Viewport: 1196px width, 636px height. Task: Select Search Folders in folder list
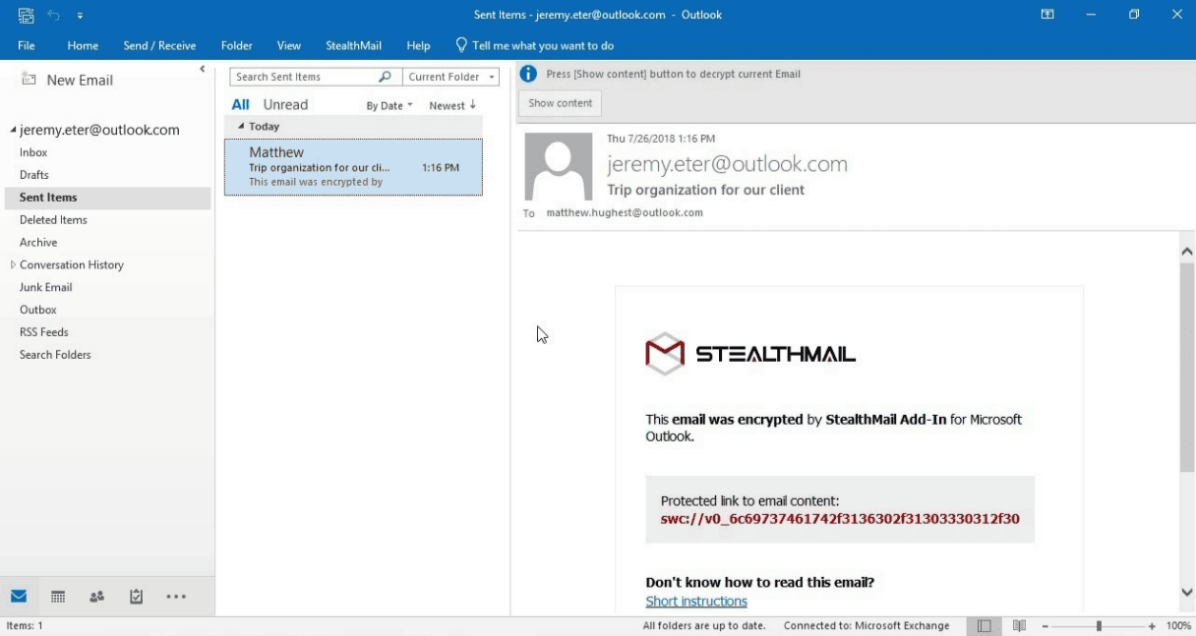click(55, 355)
